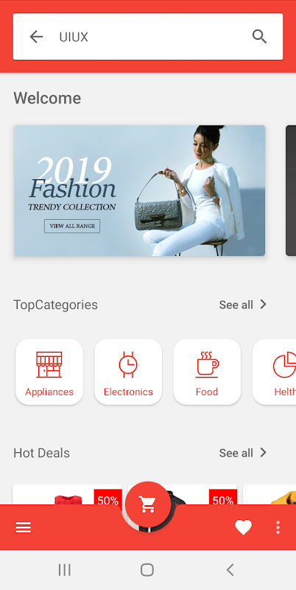See all TopCategories

pyautogui.click(x=236, y=305)
